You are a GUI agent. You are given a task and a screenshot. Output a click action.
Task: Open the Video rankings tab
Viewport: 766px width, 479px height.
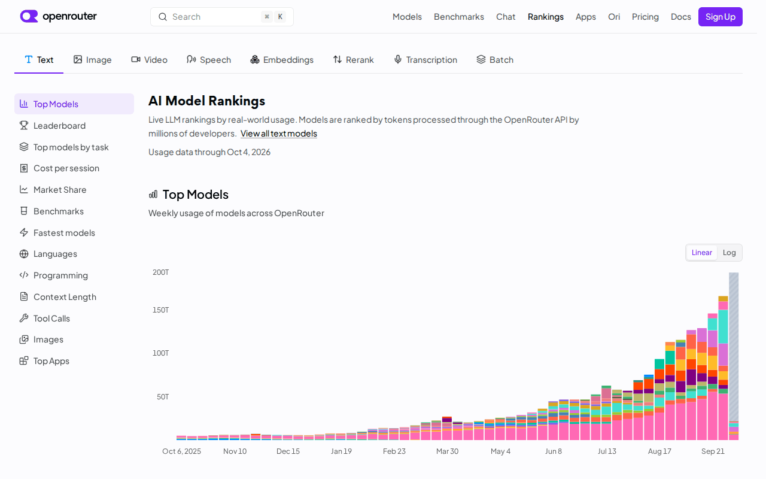(149, 60)
